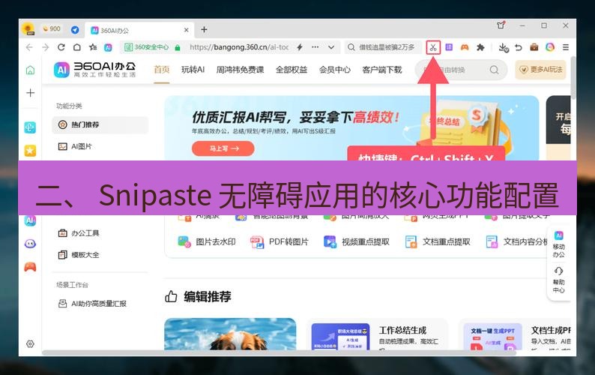Reload the page with the refresh icon
This screenshot has height=375, width=595.
pos(61,47)
